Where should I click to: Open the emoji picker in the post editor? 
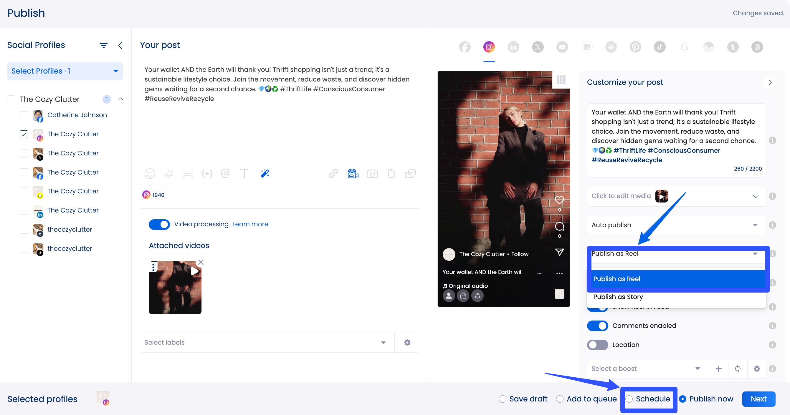click(150, 173)
